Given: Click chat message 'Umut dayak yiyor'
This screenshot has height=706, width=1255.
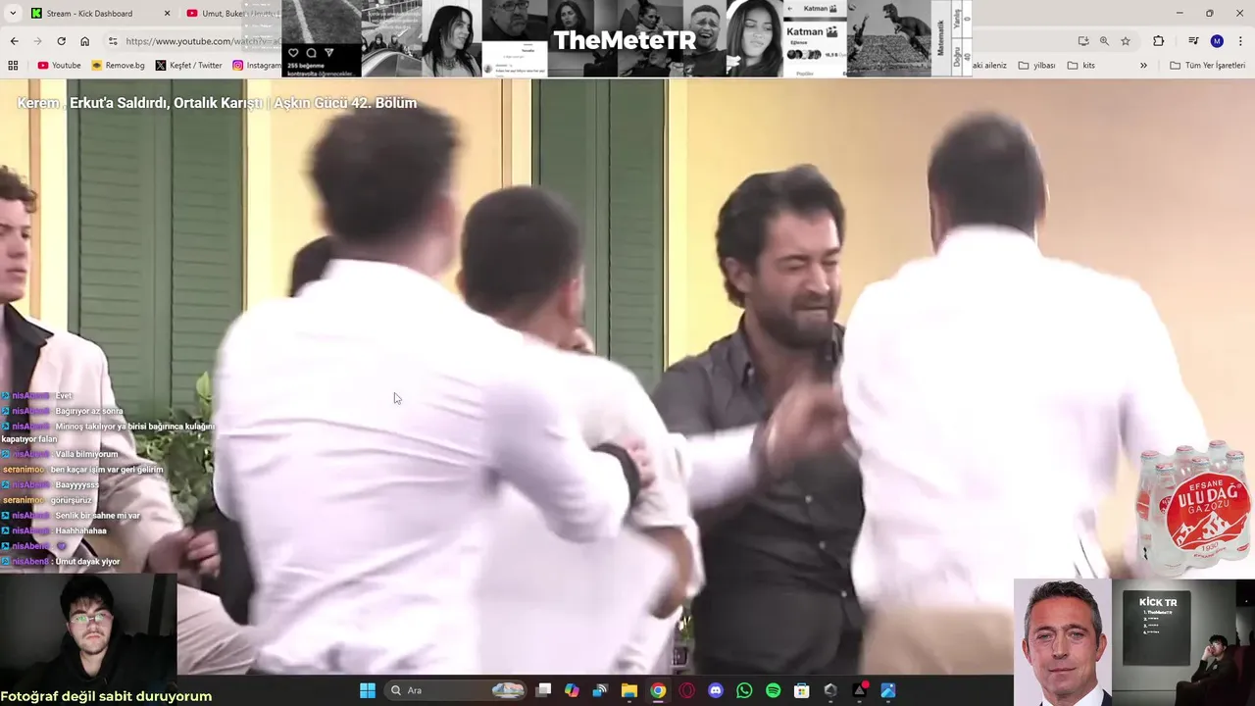Looking at the screenshot, I should click(87, 562).
